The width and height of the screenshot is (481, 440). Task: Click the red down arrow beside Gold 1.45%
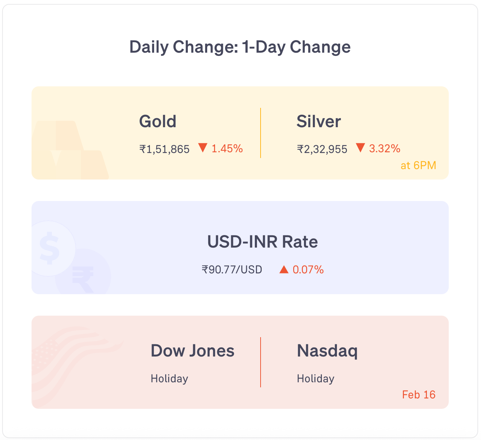coord(203,148)
